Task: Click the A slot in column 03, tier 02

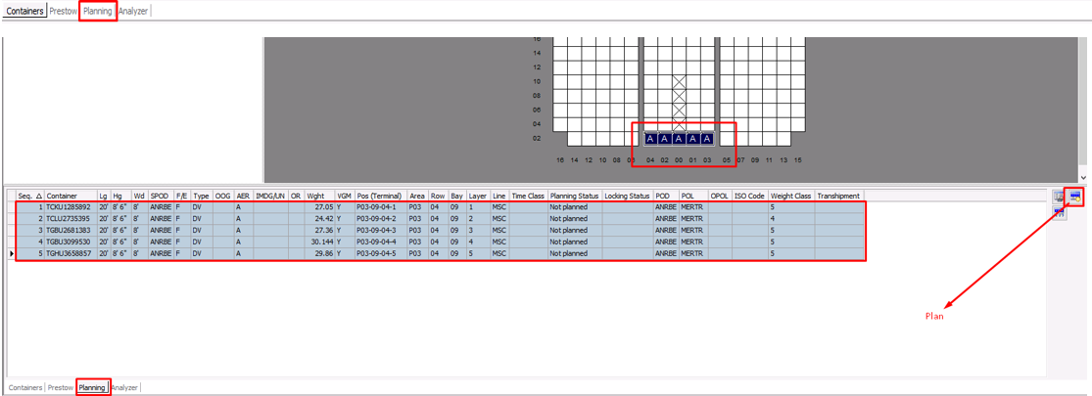Action: [x=707, y=139]
